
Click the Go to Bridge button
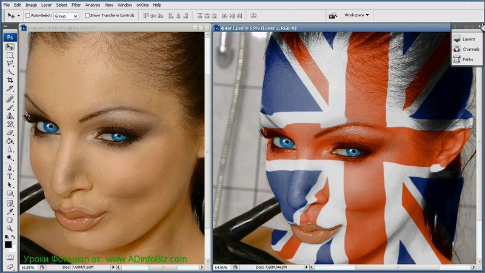coord(332,15)
